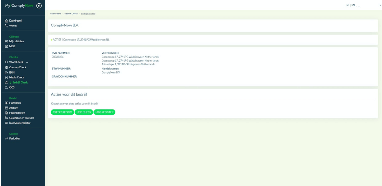Click the OCS cloud icon
Image resolution: width=382 pixels, height=186 pixels.
tap(6, 87)
